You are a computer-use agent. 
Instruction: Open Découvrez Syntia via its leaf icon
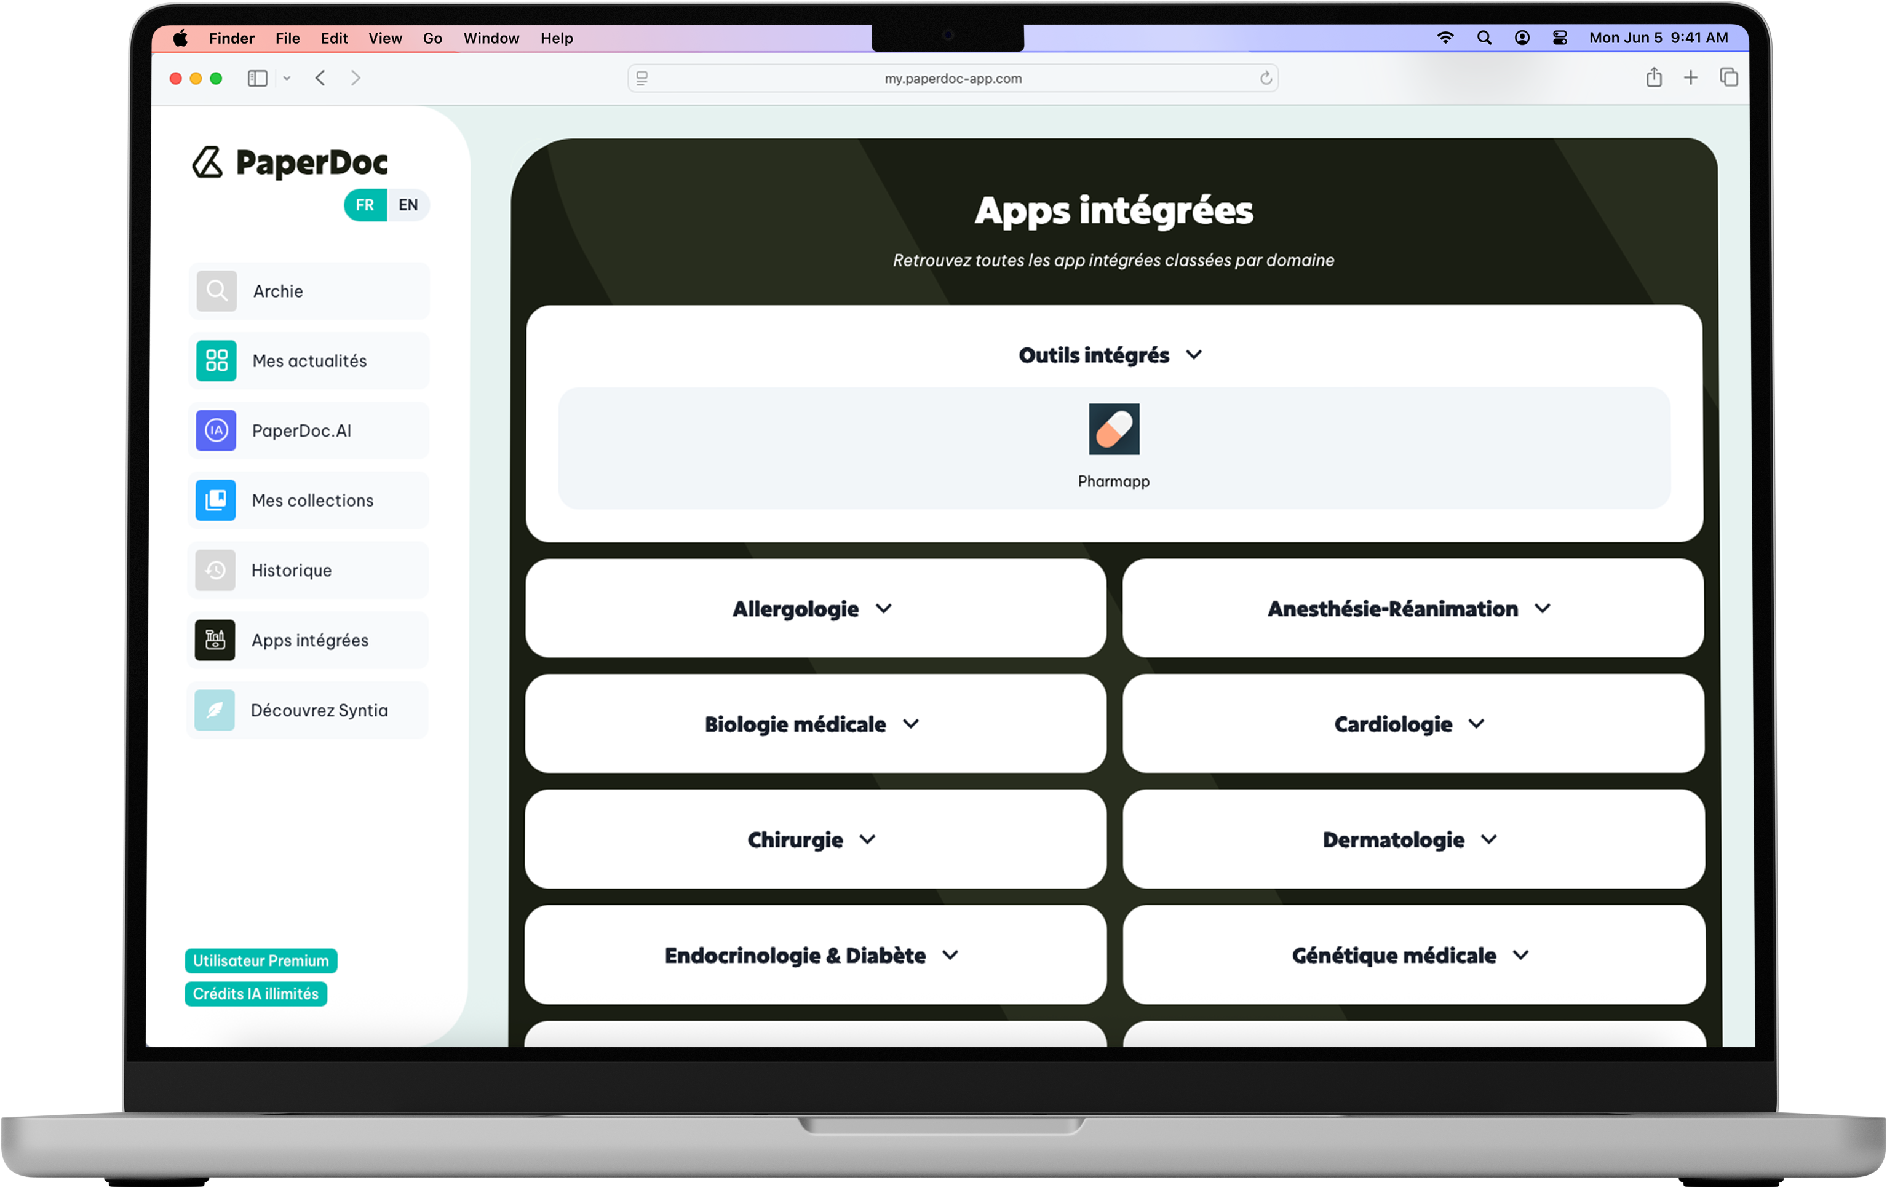217,709
